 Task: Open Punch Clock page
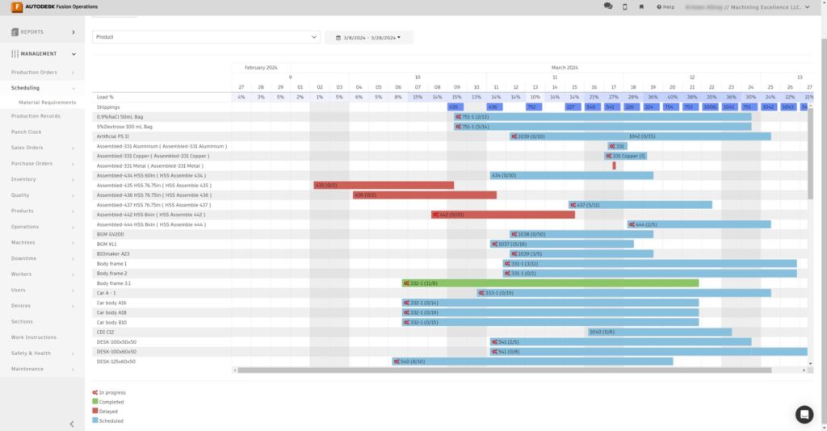pyautogui.click(x=27, y=132)
